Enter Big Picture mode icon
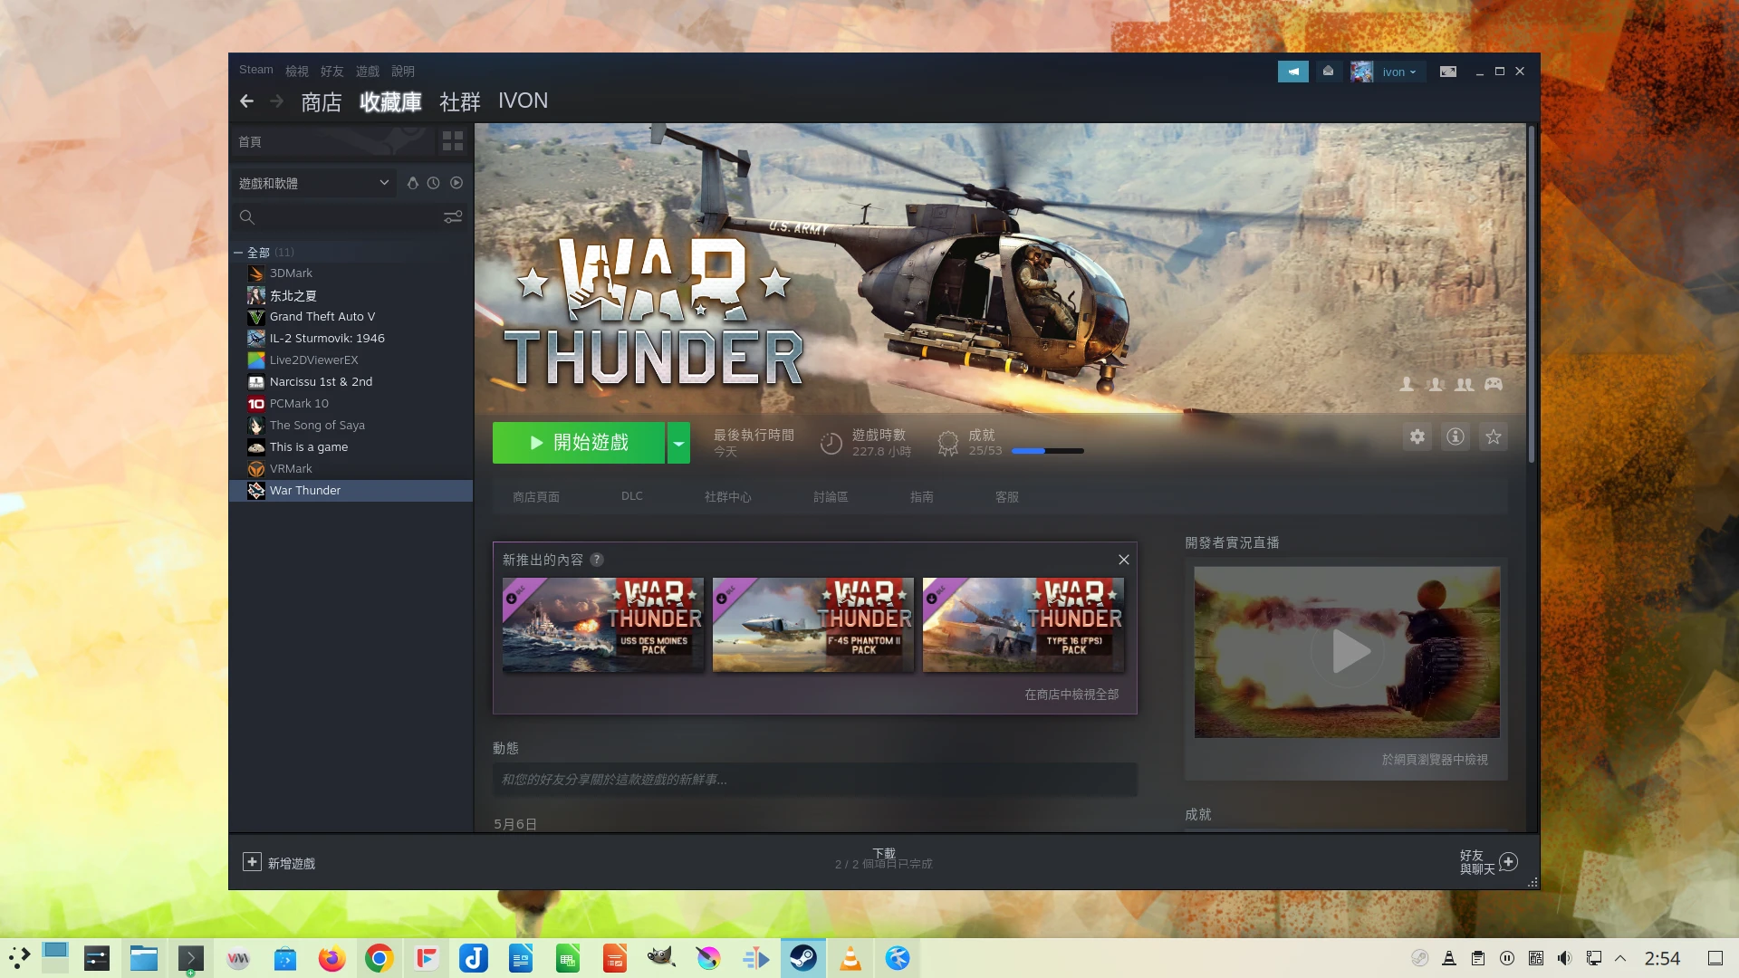 1448,72
